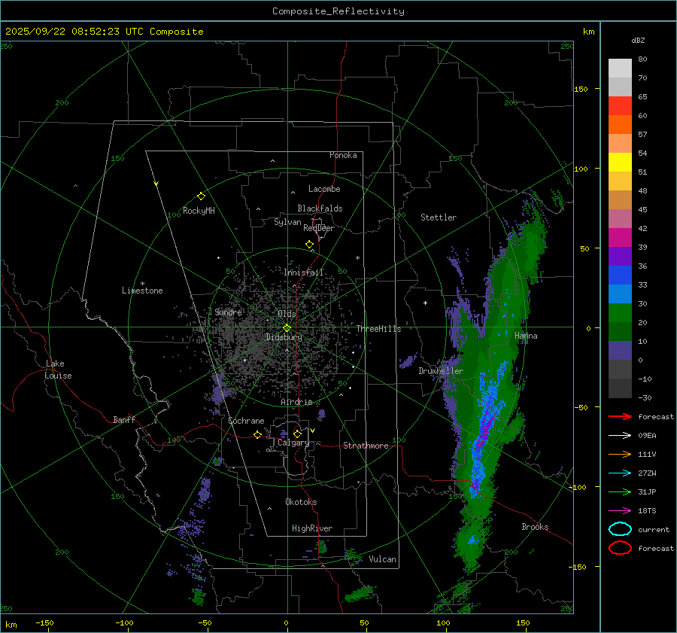Click the yellow diamond marker above RockyMH
The image size is (677, 633).
click(201, 196)
